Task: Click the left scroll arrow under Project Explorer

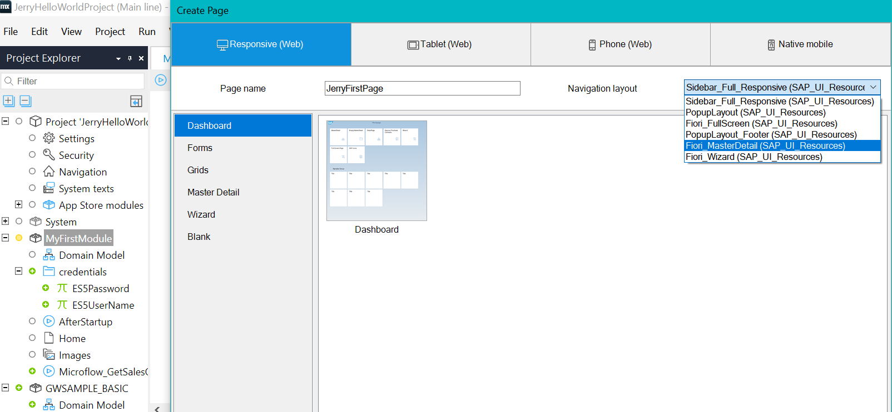Action: tap(157, 409)
